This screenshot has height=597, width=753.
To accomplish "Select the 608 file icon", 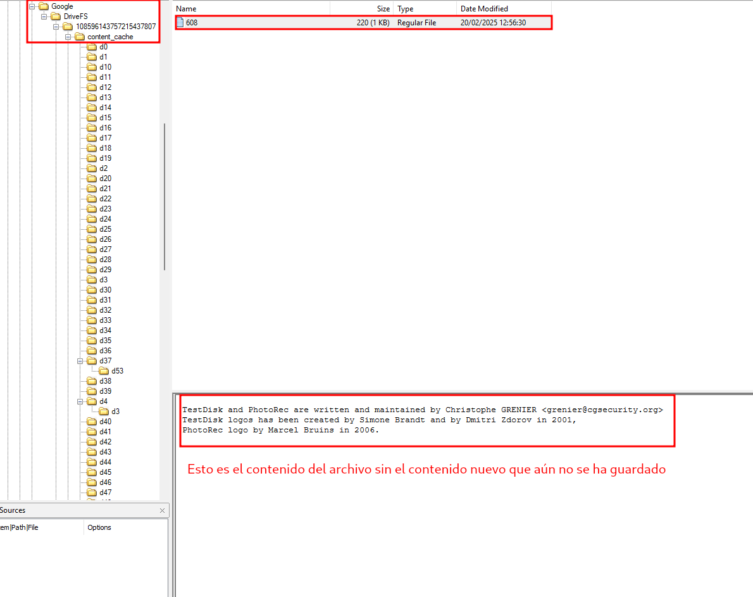I will click(180, 23).
